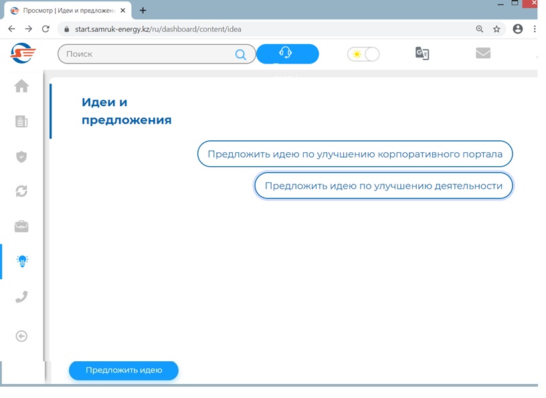Bookmark this page with star icon
Viewport: 546px width, 398px height.
pos(496,29)
